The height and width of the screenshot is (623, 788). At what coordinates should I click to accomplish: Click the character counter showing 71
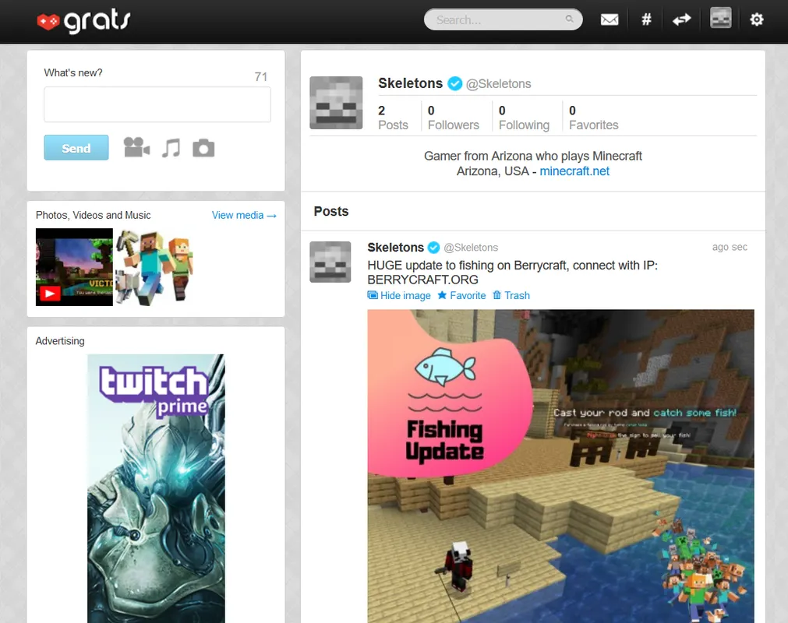(261, 77)
